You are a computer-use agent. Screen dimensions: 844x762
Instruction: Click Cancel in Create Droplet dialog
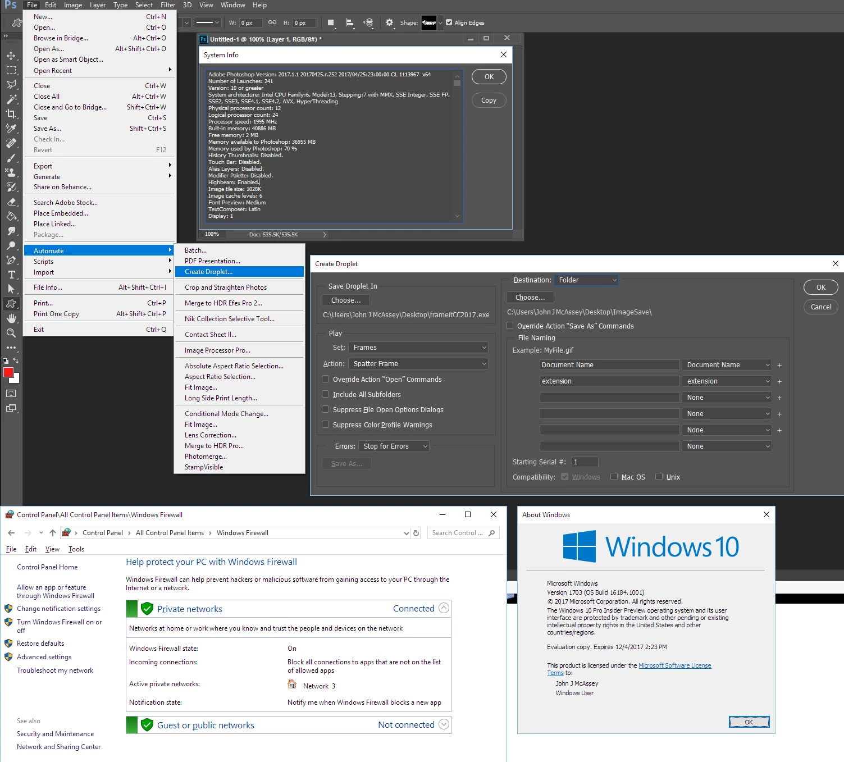pyautogui.click(x=821, y=307)
